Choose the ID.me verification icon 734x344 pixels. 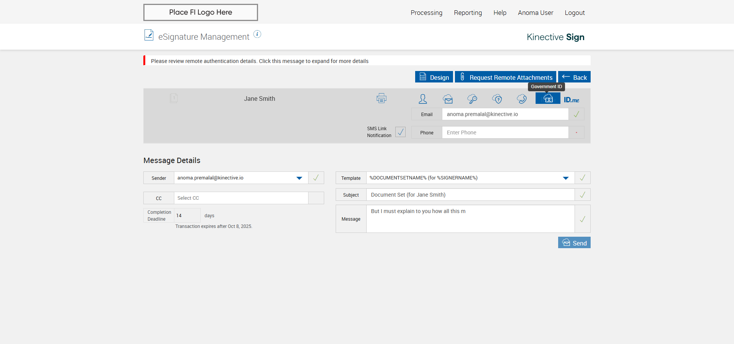pyautogui.click(x=571, y=100)
